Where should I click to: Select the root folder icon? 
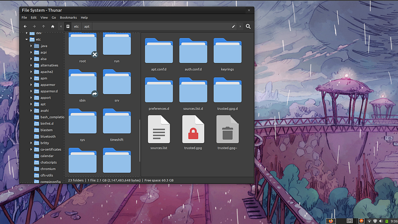(83, 44)
